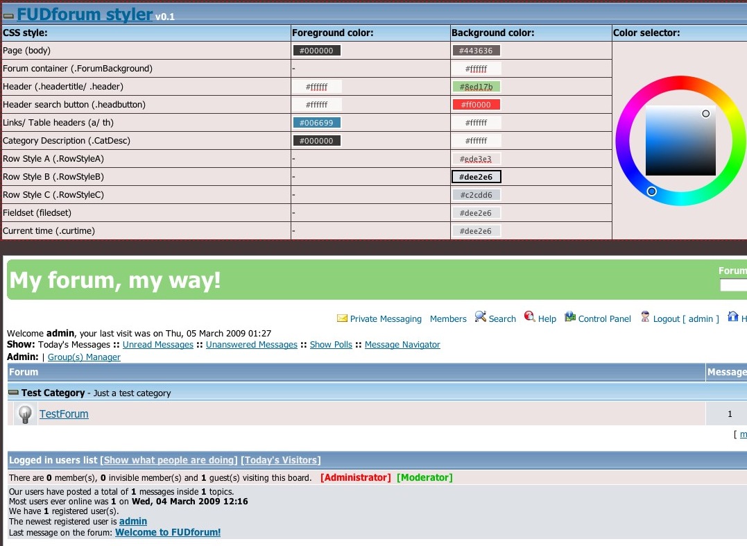Screen dimensions: 747x546
Task: Collapse the Test Category section
Action: point(14,393)
